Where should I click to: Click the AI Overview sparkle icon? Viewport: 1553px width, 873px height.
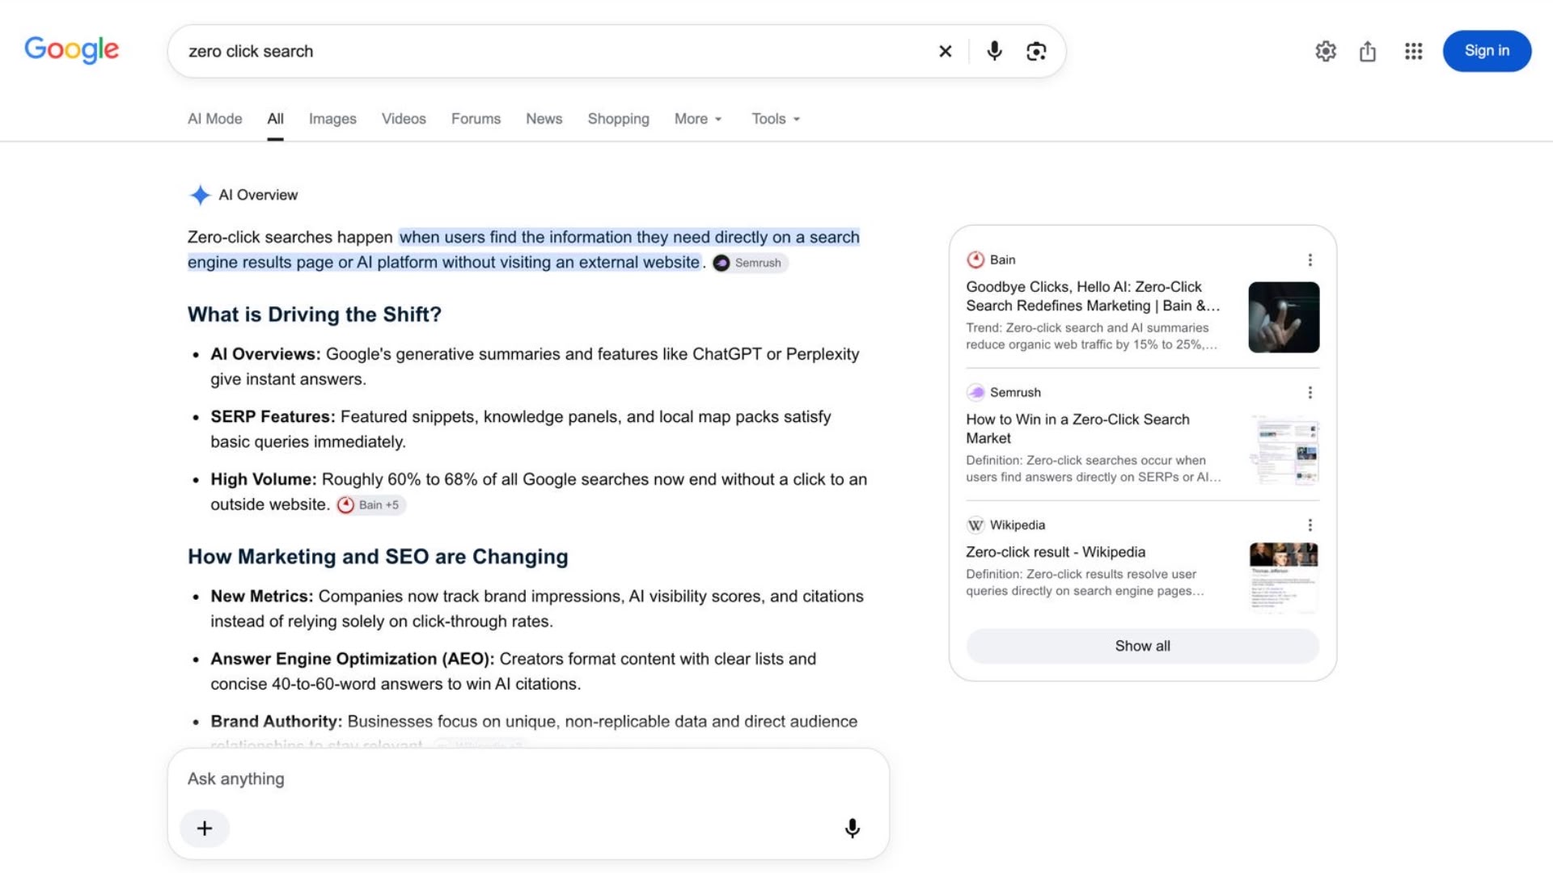(x=200, y=195)
